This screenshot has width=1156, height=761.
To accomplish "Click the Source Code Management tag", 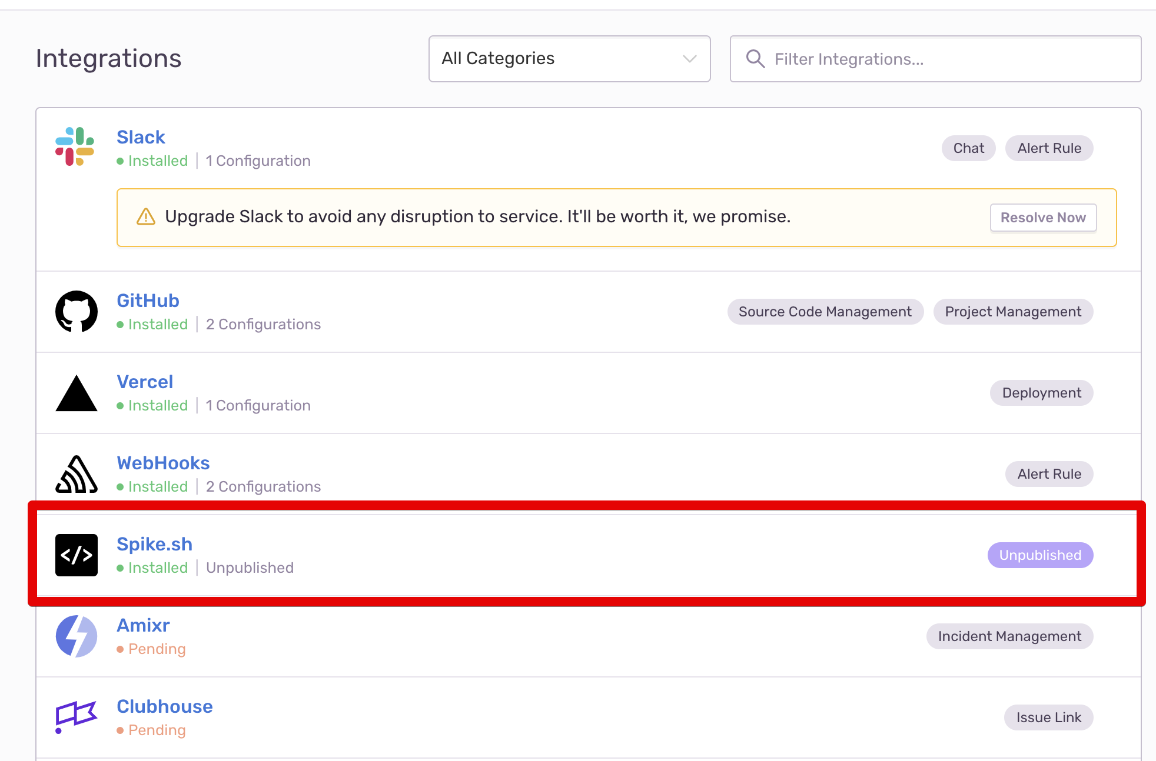I will (x=825, y=312).
